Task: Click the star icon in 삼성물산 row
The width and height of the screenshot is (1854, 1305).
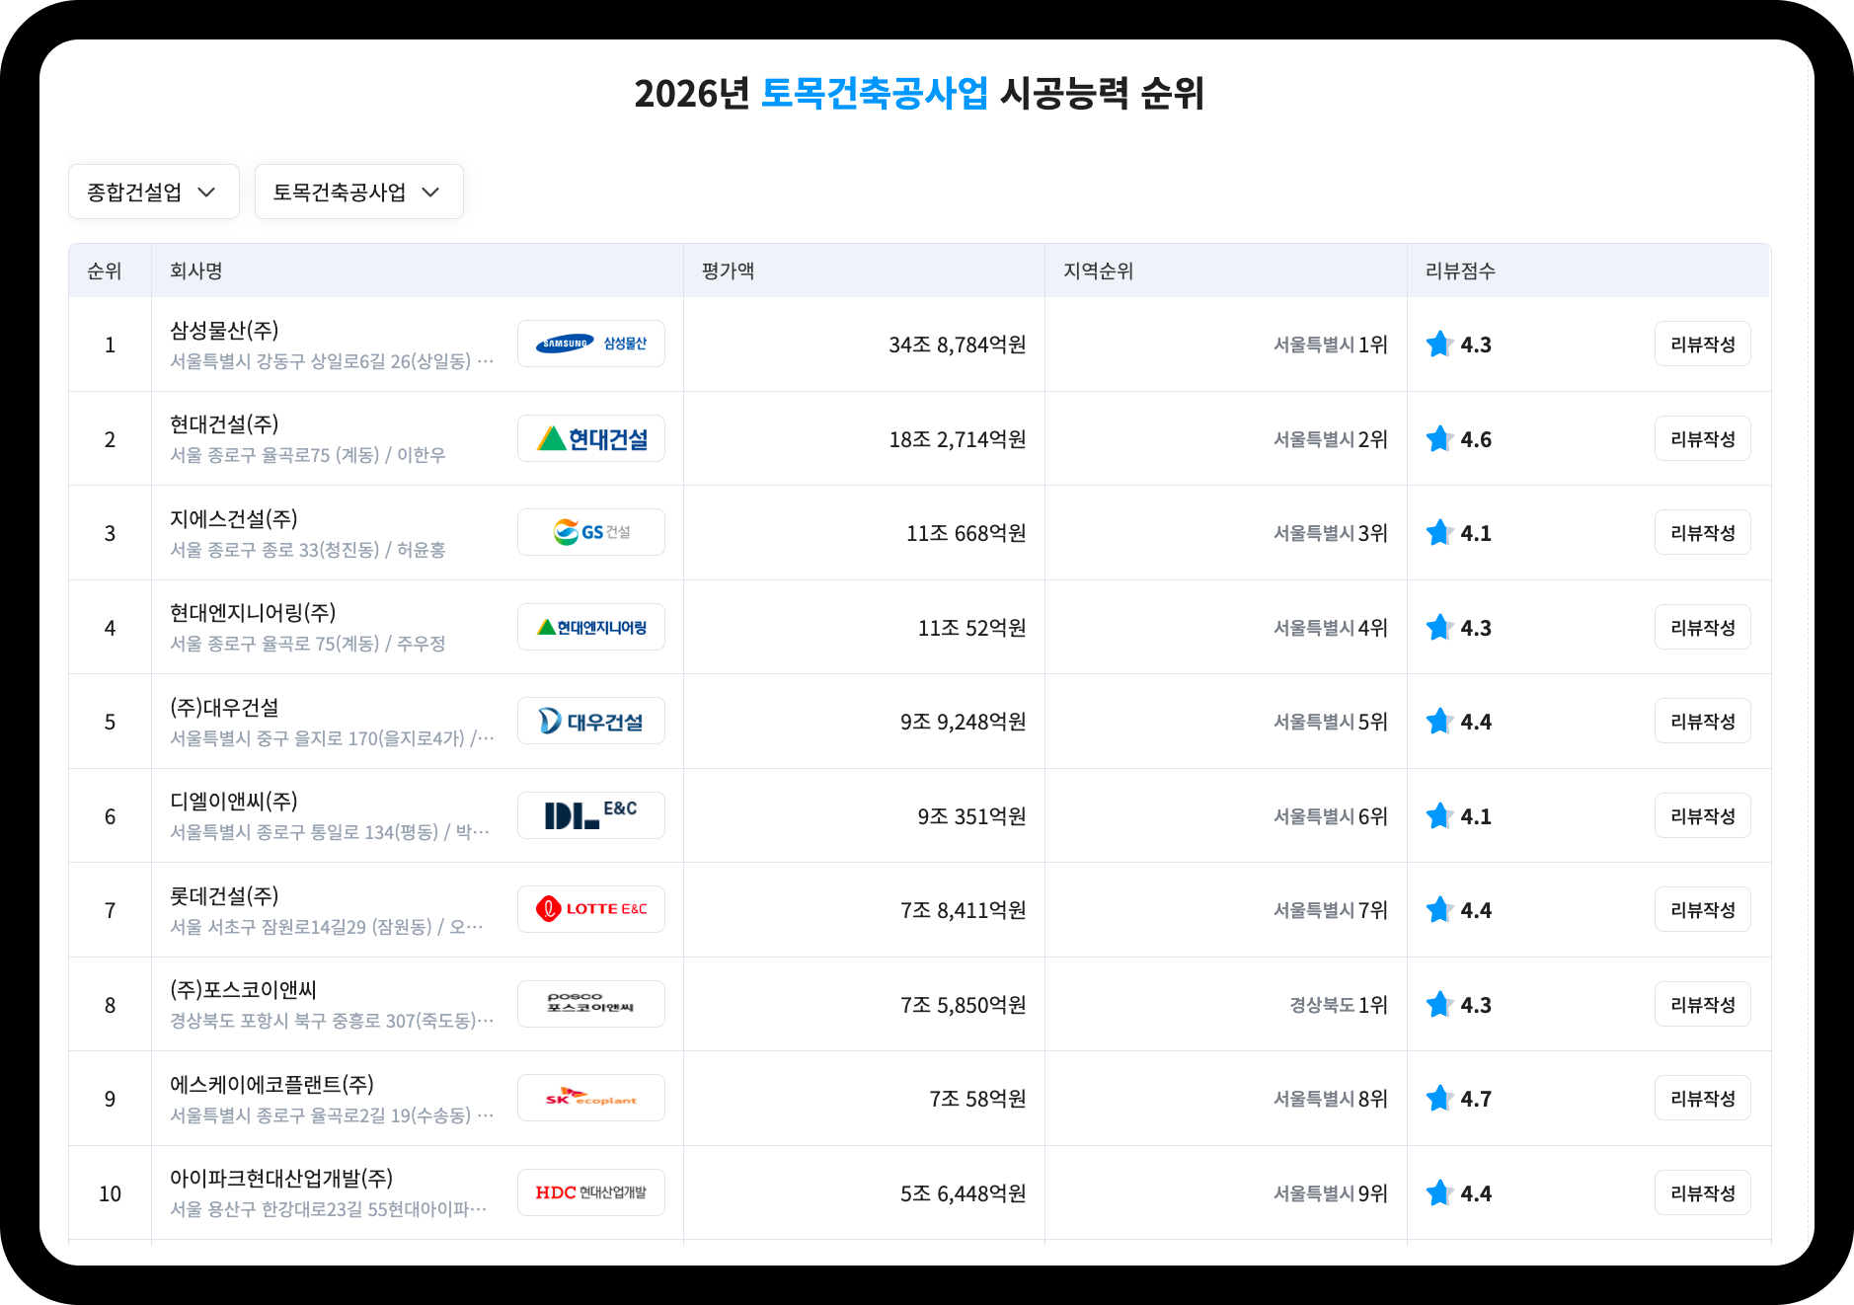Action: pos(1439,344)
